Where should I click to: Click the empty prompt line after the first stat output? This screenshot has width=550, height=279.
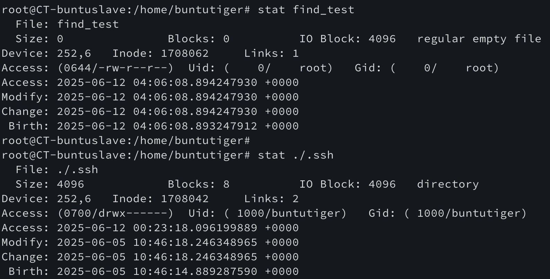[125, 141]
